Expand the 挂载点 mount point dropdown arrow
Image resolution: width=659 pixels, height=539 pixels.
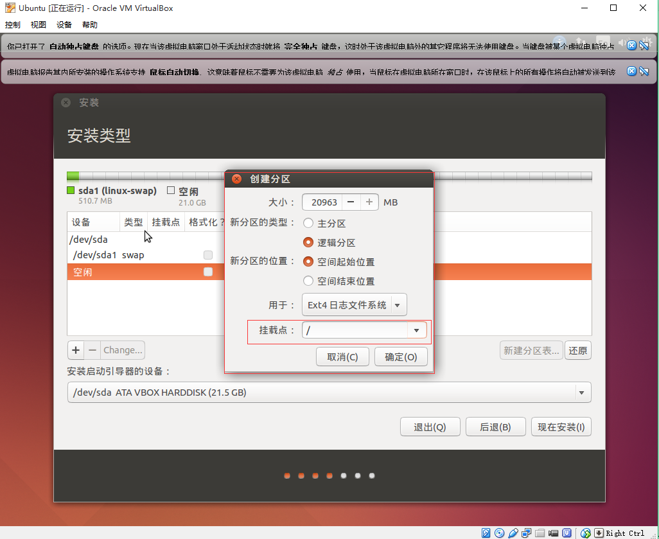(416, 330)
